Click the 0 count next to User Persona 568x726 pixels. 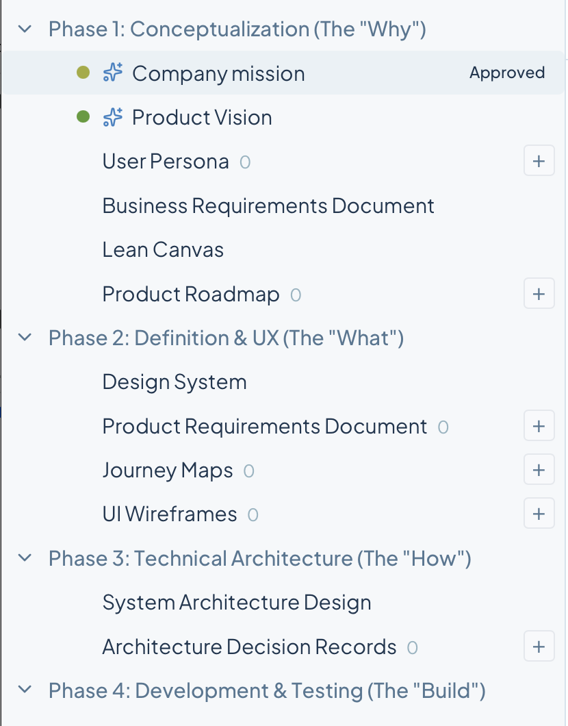[x=245, y=162]
